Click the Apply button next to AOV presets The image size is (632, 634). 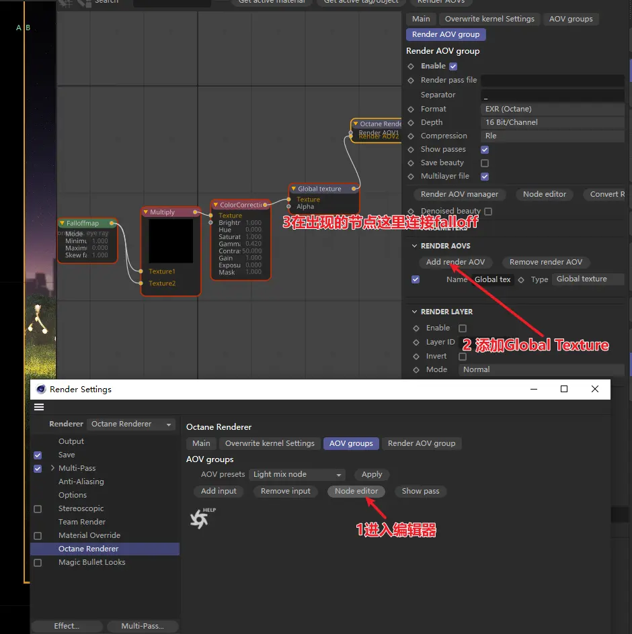click(372, 474)
